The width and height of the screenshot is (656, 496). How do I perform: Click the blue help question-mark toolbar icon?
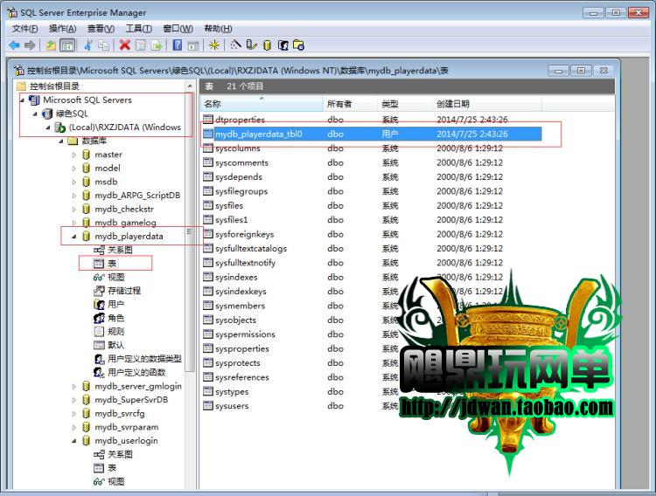pyautogui.click(x=178, y=45)
